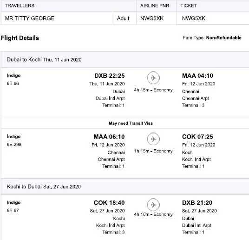
Task: Click the airplane icon for flight 6E 67
Action: tap(153, 205)
